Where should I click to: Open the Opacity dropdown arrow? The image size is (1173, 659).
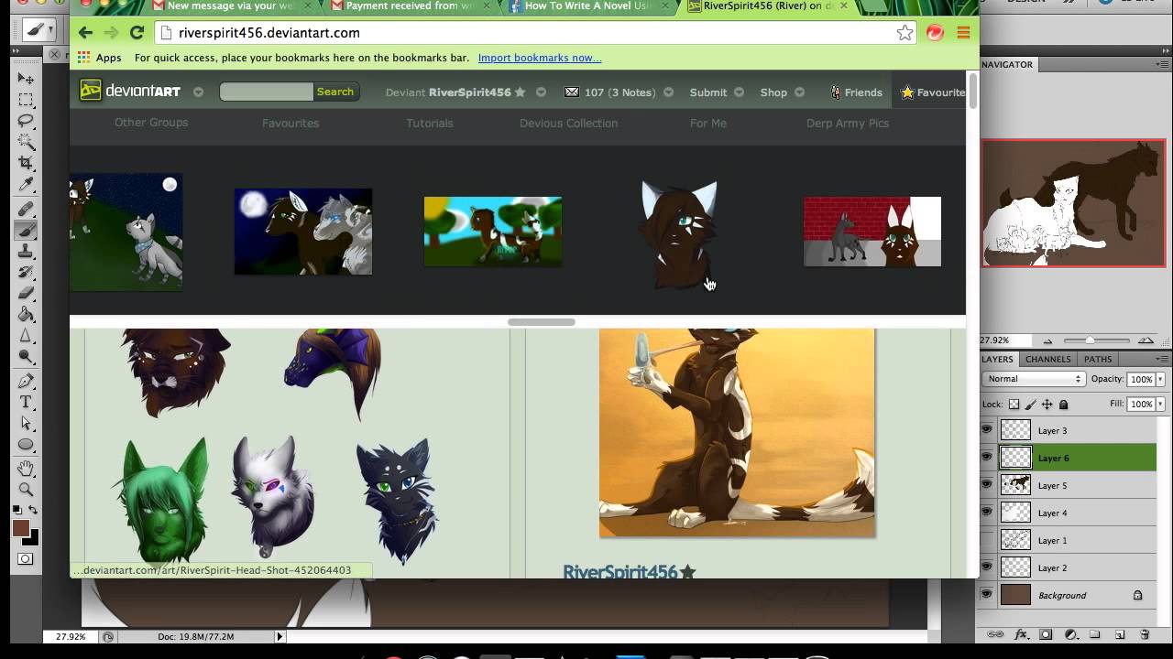pyautogui.click(x=1160, y=379)
